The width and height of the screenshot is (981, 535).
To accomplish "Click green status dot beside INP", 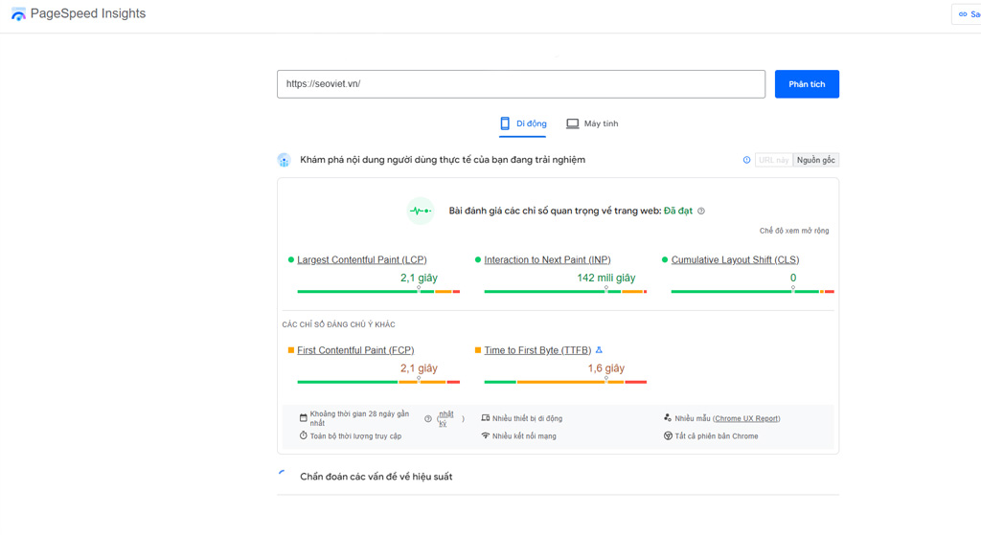I will (478, 259).
